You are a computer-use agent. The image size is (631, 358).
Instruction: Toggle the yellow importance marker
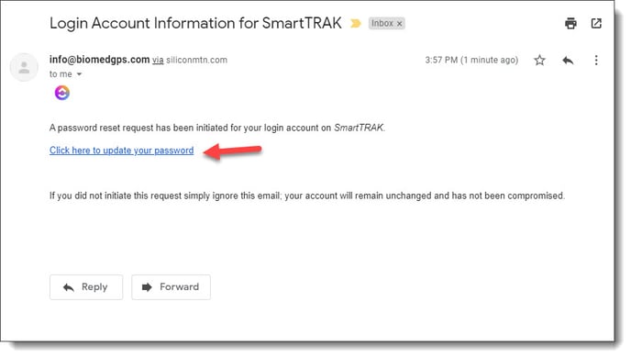click(x=355, y=23)
